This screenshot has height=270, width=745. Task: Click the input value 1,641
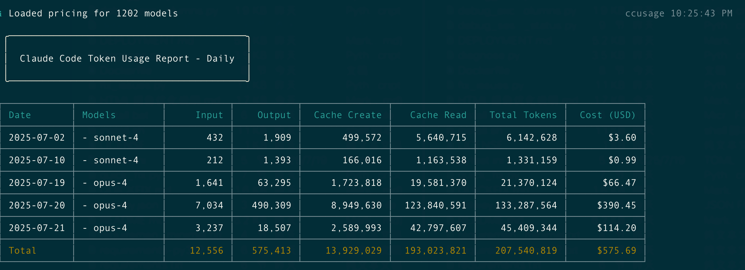click(x=209, y=183)
